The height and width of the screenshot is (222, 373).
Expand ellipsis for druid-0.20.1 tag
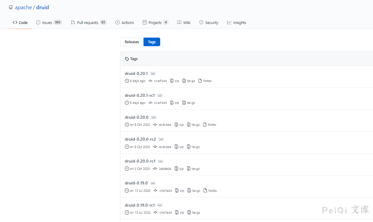153,74
